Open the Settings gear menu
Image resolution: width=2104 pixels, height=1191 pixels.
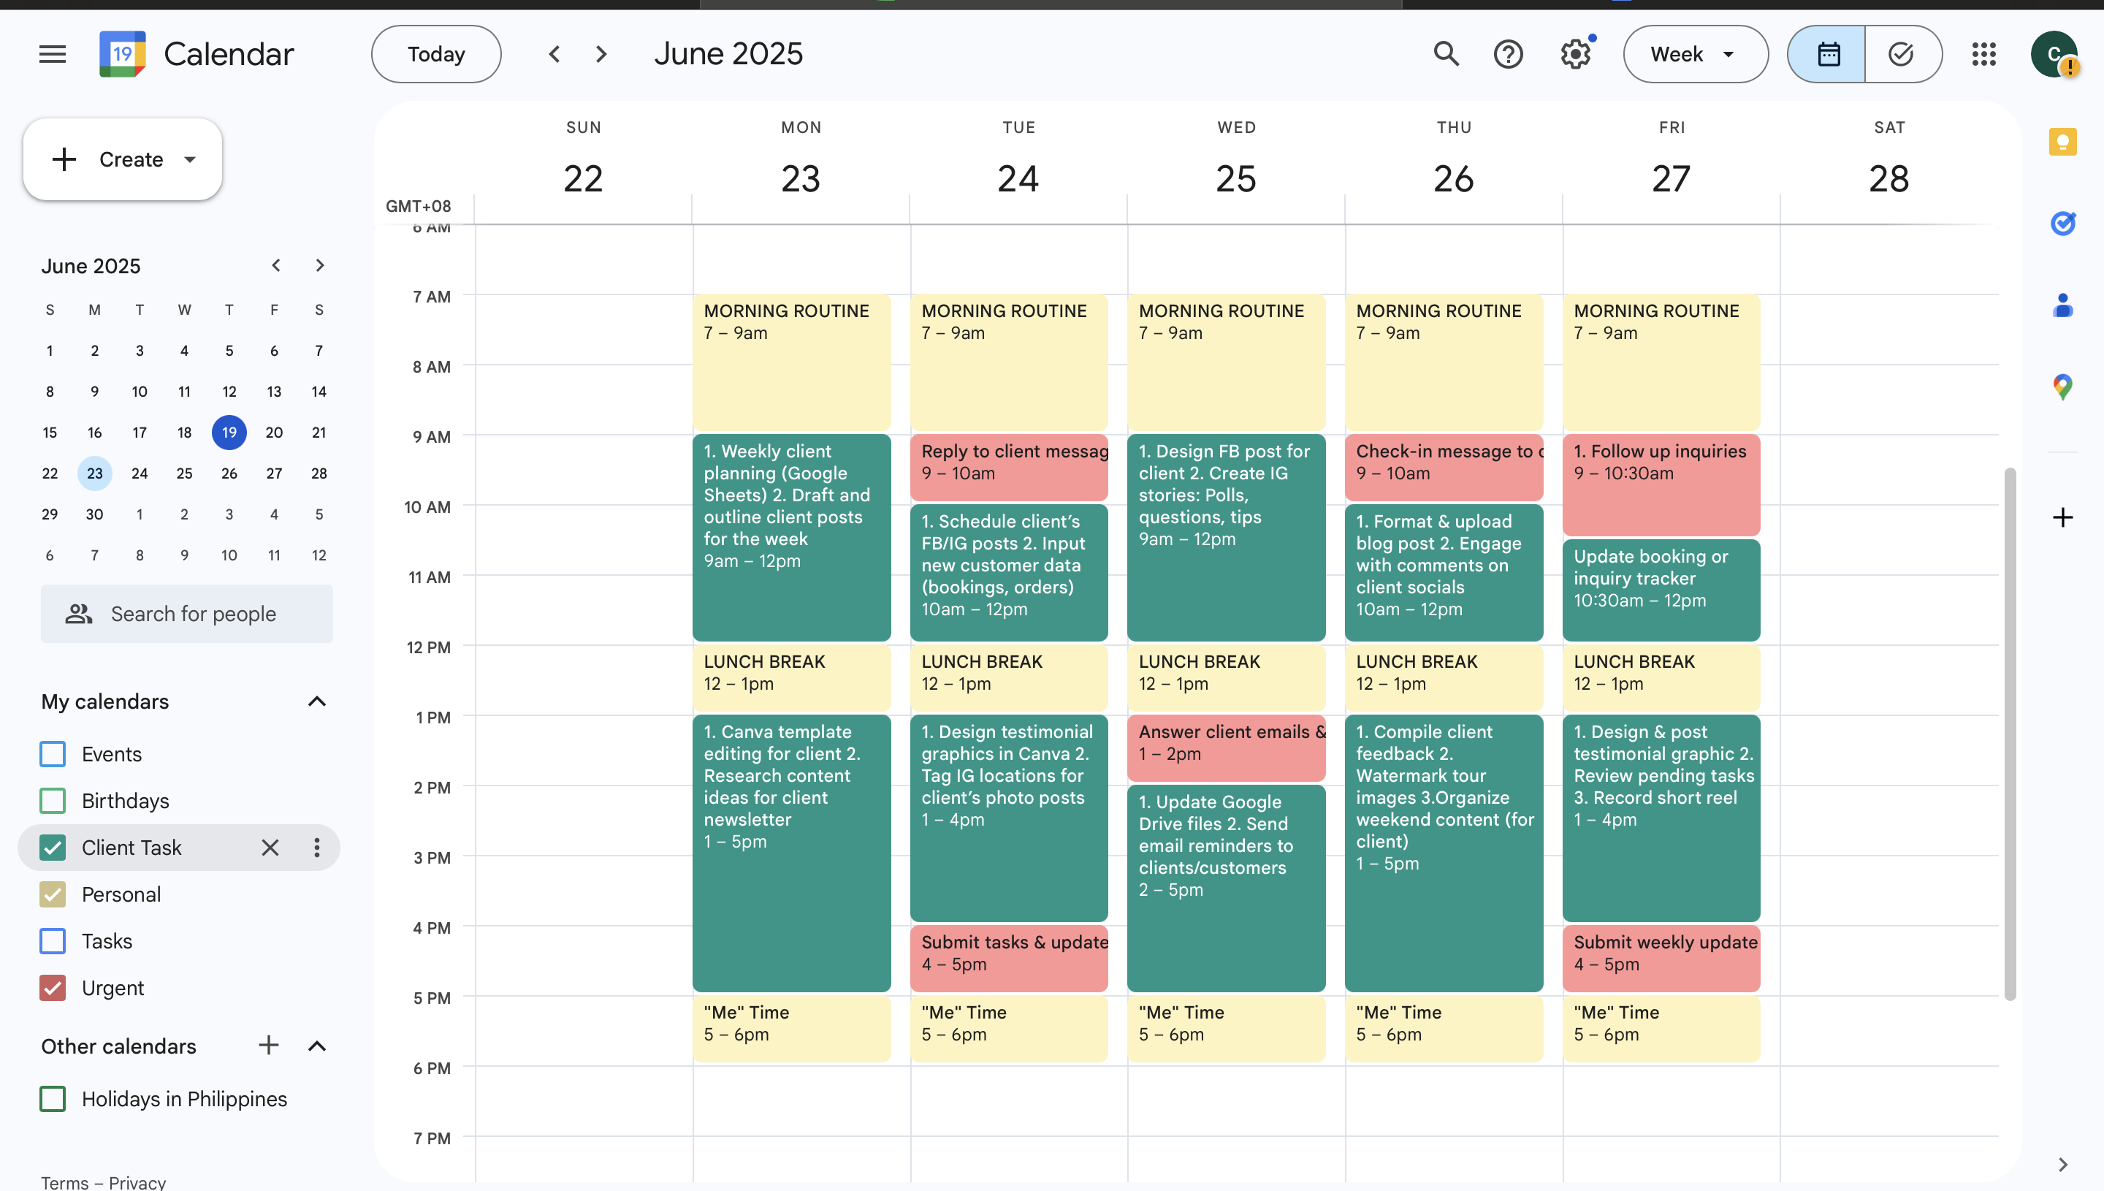pos(1574,54)
